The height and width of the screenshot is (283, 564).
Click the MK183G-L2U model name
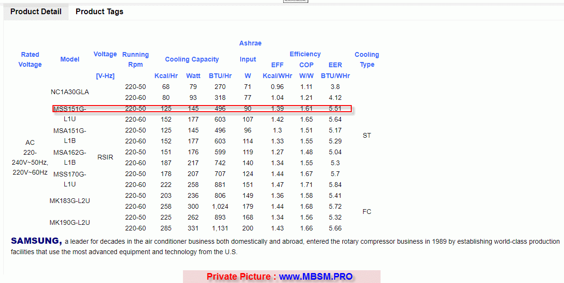coord(70,201)
